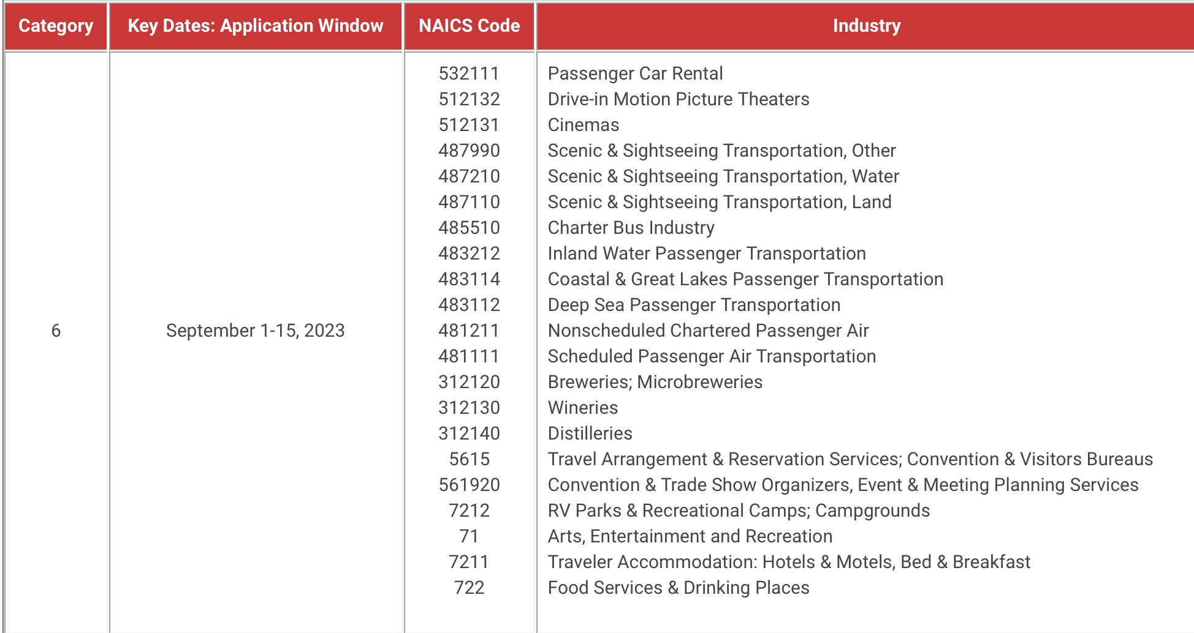Screen dimensions: 1194x633
Task: Select Inland Water Passenger Transportation text
Action: coord(706,253)
